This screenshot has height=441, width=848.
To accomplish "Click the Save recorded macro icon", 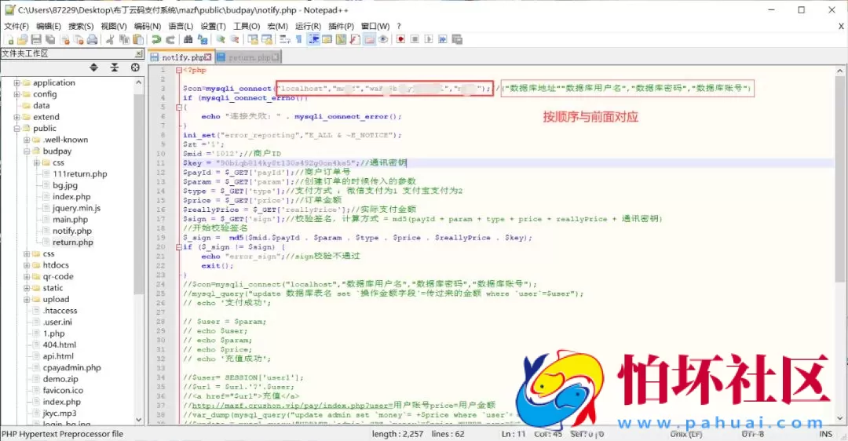I will click(x=457, y=39).
